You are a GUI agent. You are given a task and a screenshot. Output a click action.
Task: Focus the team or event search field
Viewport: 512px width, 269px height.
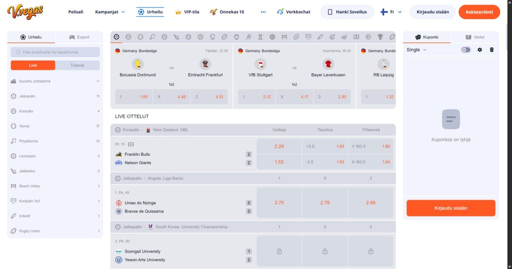(x=55, y=52)
